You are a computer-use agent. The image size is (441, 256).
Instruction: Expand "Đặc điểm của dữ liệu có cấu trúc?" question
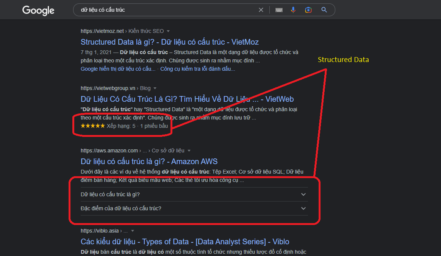tap(194, 208)
